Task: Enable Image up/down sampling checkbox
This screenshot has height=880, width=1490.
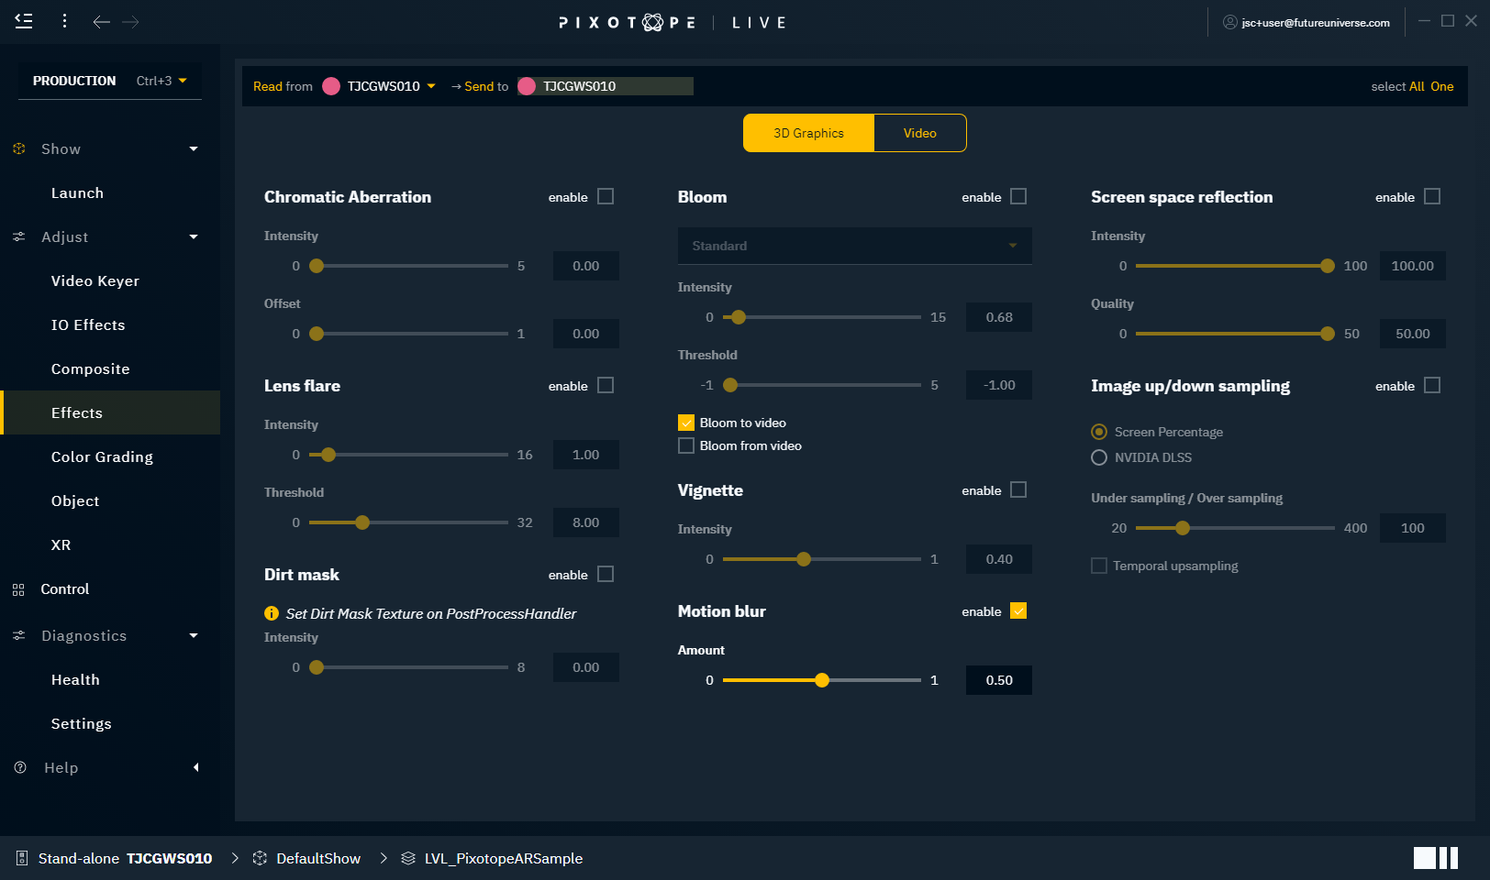Action: [1432, 385]
